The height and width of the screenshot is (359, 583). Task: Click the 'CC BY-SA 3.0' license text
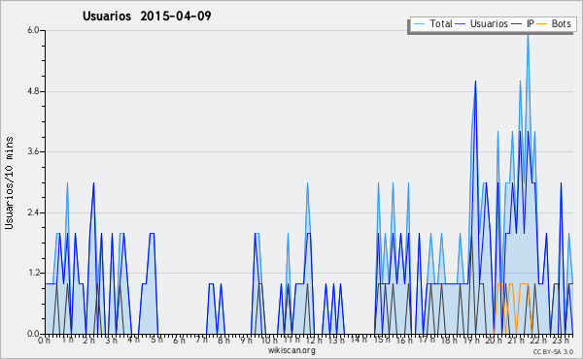[553, 351]
